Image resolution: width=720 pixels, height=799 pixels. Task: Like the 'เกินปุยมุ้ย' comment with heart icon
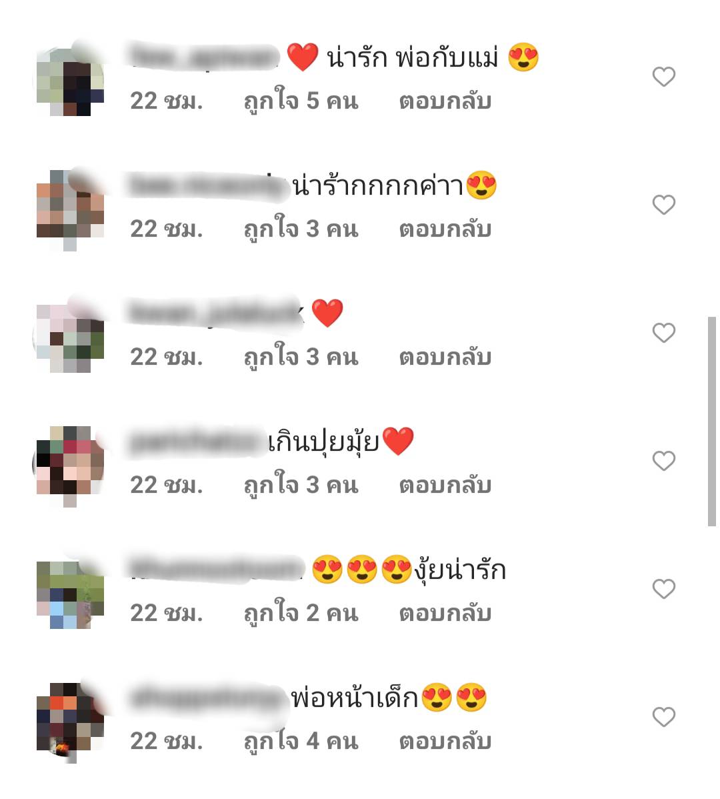pos(663,461)
